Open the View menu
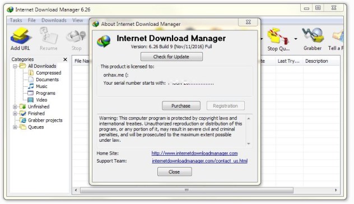Image resolution: width=354 pixels, height=204 pixels. pos(78,20)
